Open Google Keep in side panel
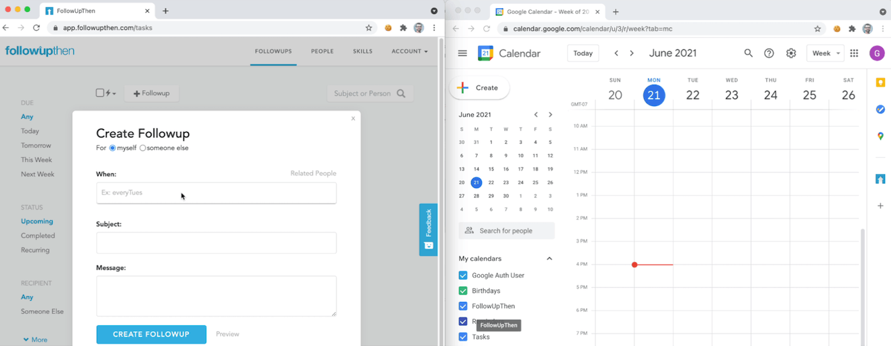 coord(880,82)
